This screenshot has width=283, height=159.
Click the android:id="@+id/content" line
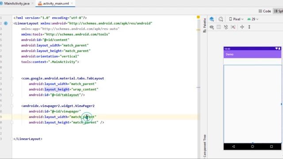click(x=45, y=40)
